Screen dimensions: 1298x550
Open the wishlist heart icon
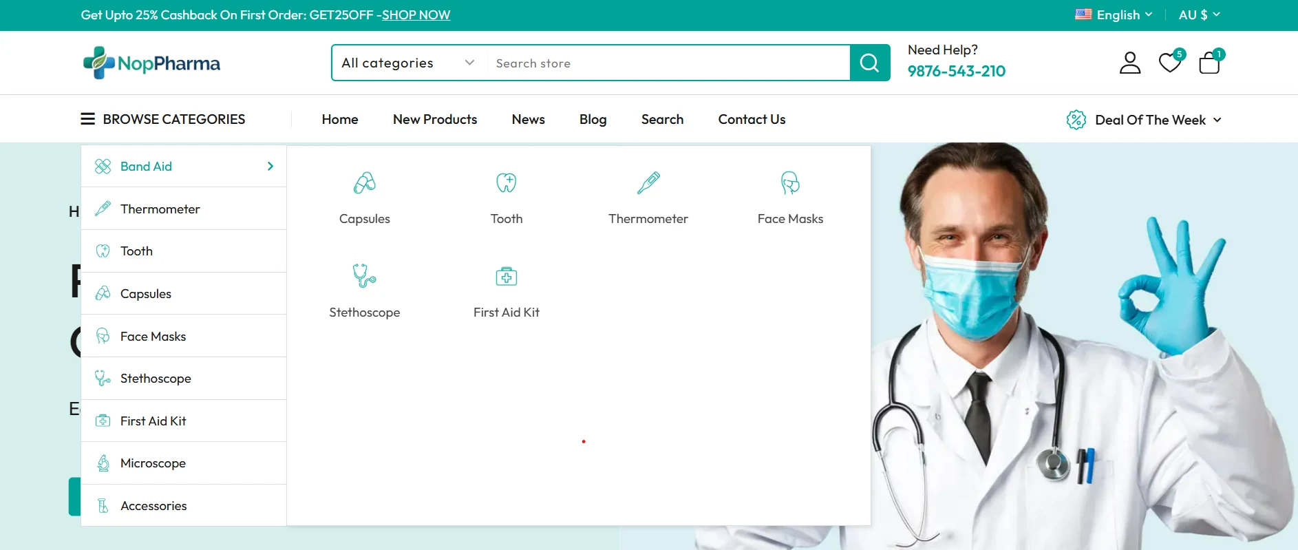point(1169,63)
